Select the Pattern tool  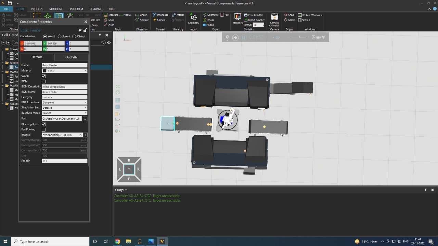click(125, 15)
